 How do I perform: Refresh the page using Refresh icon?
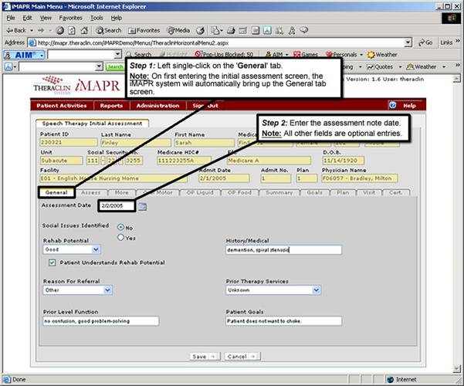pos(72,30)
